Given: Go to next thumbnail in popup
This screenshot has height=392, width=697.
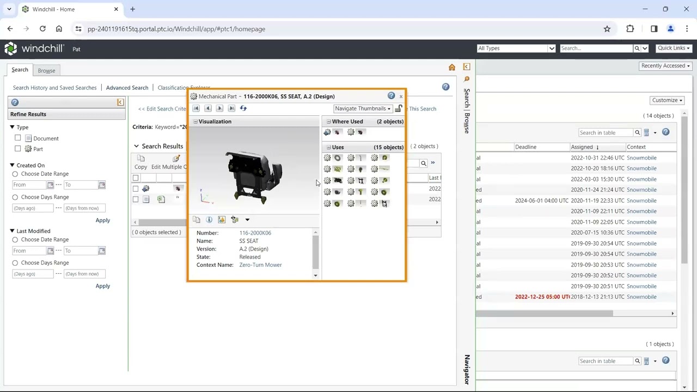Looking at the screenshot, I should (220, 108).
